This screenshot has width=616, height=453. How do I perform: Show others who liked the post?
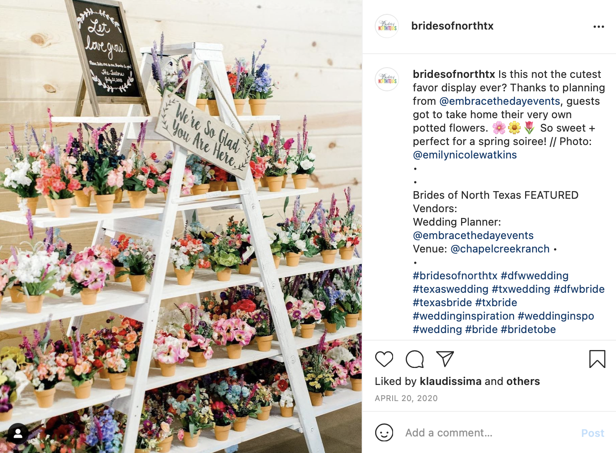[x=523, y=381]
